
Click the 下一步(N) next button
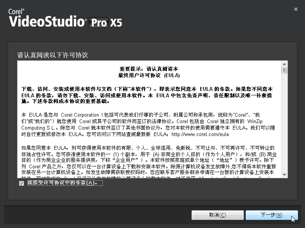click(x=271, y=215)
